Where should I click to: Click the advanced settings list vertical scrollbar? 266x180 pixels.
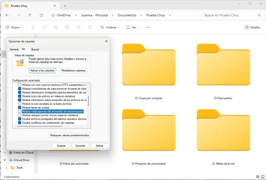89,101
